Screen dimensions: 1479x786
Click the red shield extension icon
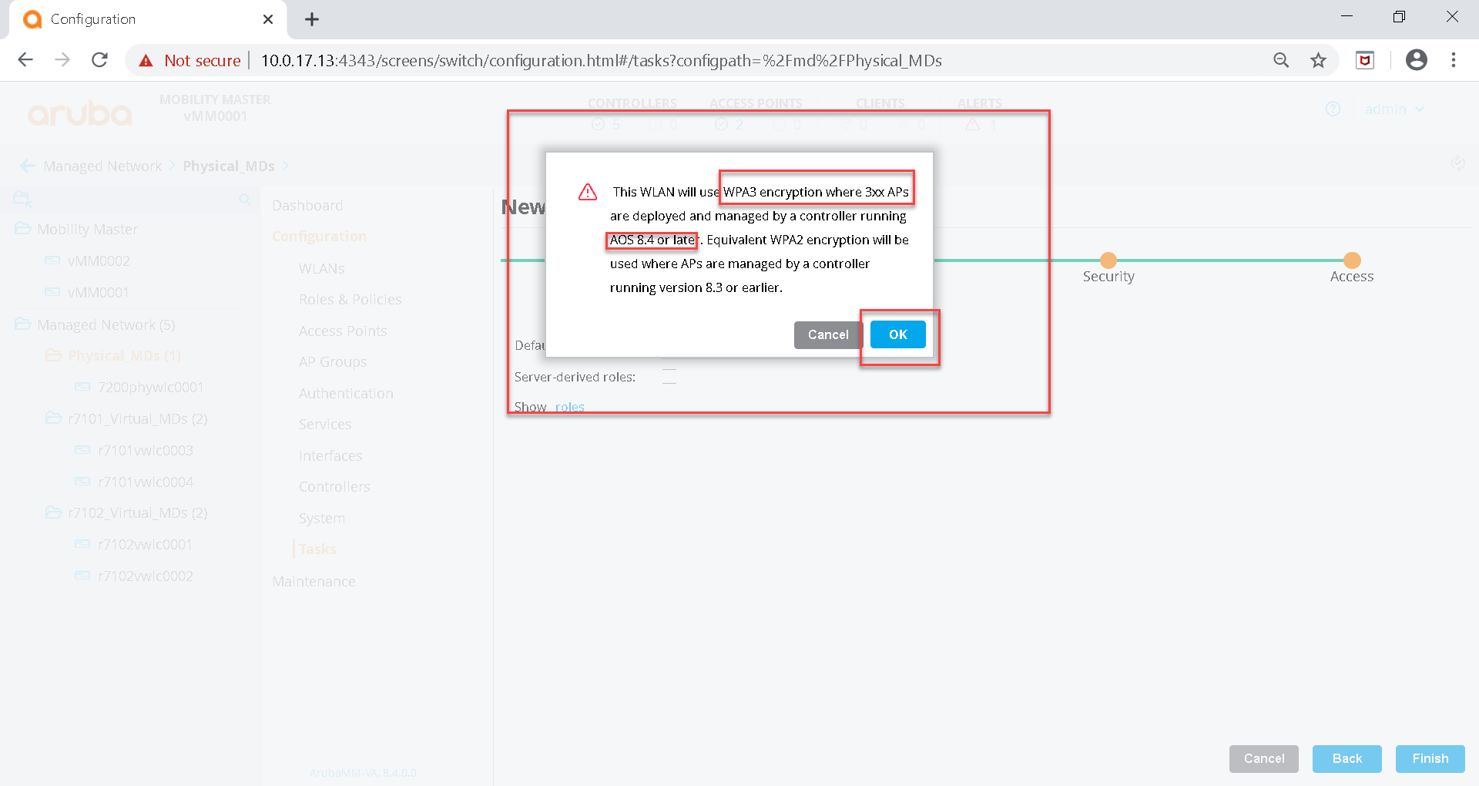click(1364, 60)
